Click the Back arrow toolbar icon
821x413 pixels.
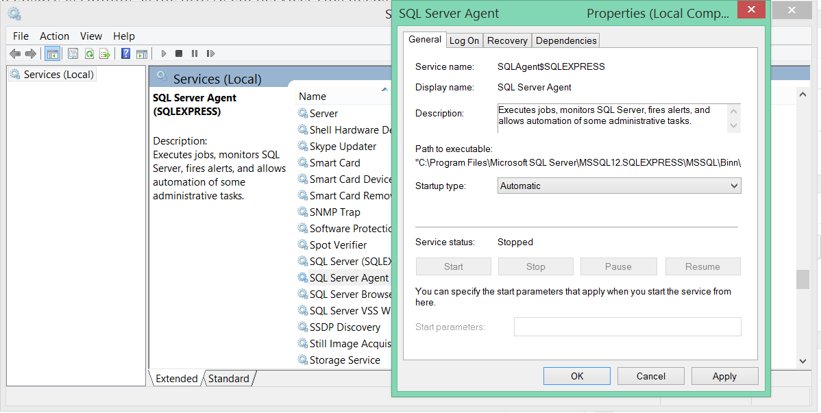[15, 53]
